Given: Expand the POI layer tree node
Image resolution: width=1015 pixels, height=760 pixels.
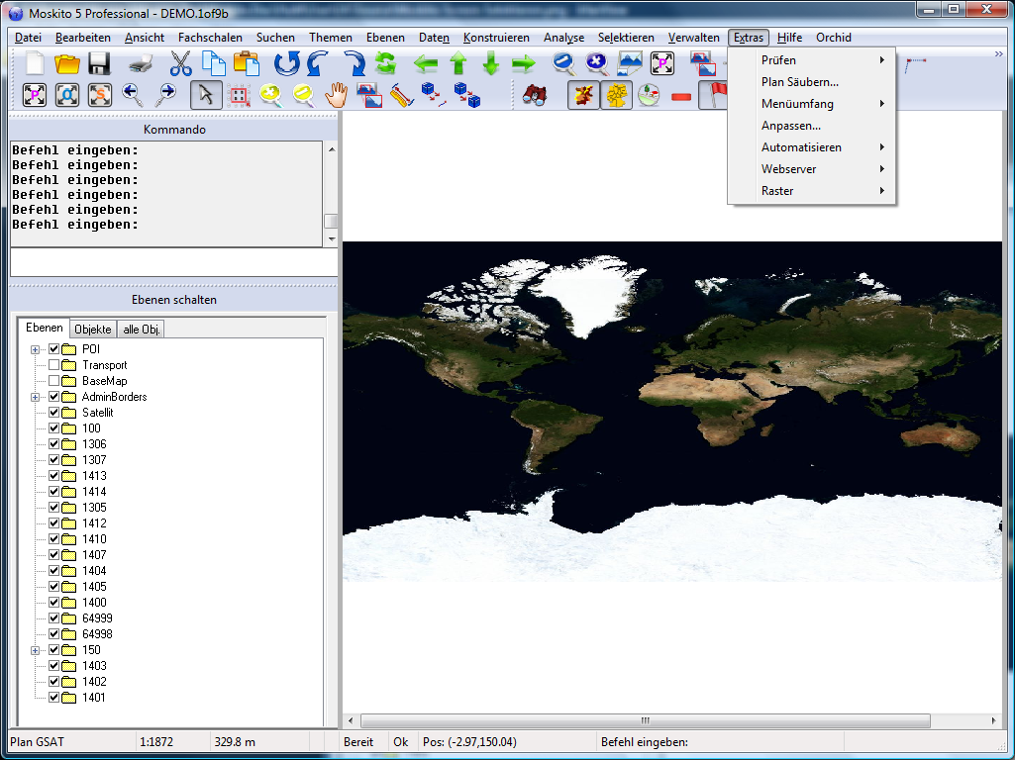Looking at the screenshot, I should [x=36, y=349].
